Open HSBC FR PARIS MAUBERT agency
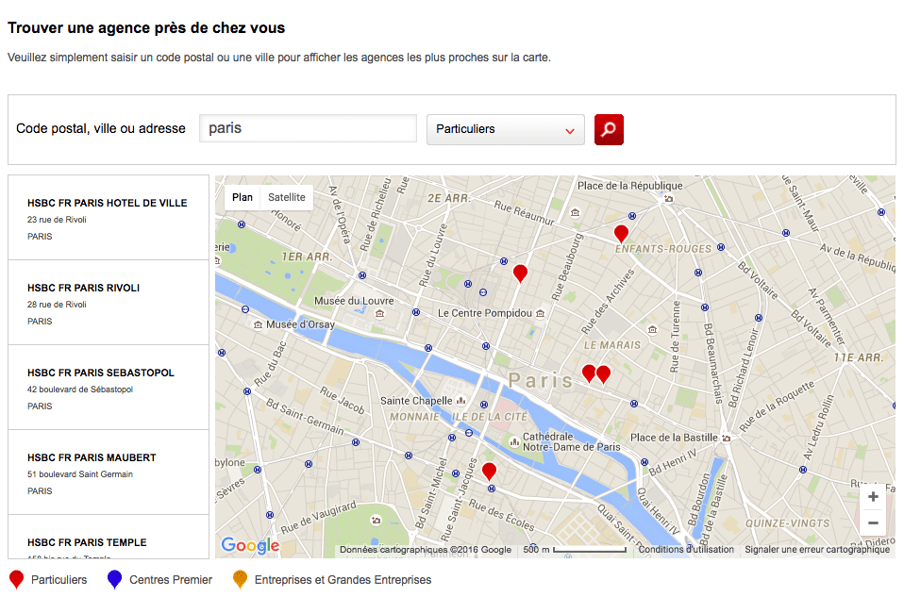 coord(109,472)
